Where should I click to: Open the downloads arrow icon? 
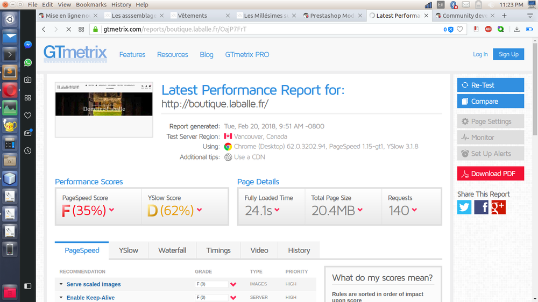[516, 30]
